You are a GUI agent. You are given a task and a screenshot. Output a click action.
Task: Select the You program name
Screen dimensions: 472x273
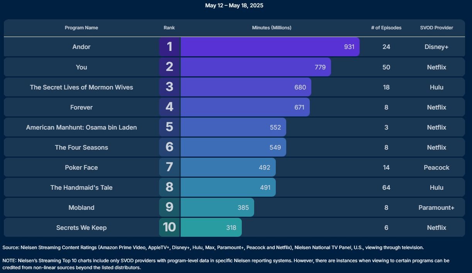coord(81,67)
